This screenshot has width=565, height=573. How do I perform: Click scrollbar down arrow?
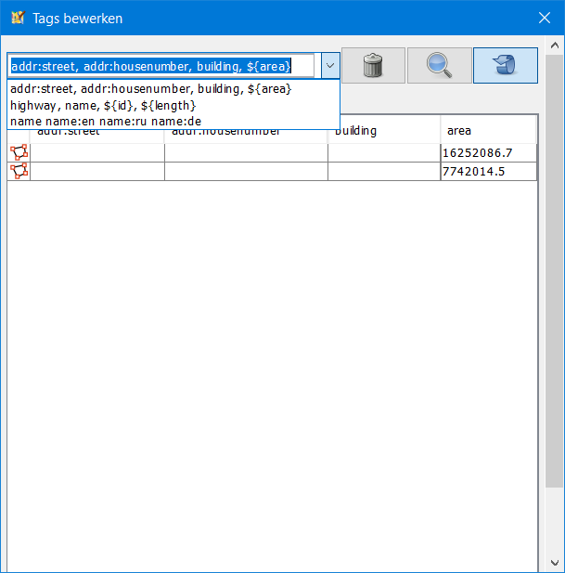555,563
